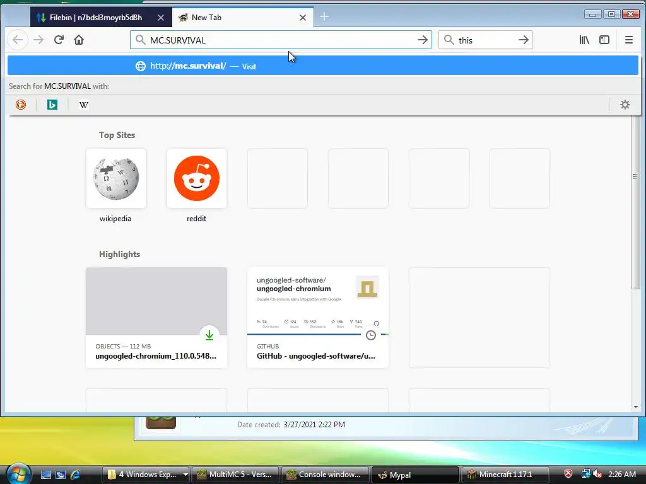
Task: Click the page vertical scrollbar thumb
Action: pos(635,202)
